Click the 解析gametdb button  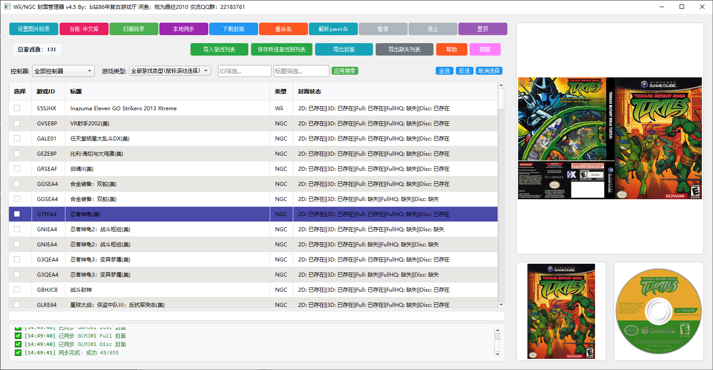coord(333,29)
